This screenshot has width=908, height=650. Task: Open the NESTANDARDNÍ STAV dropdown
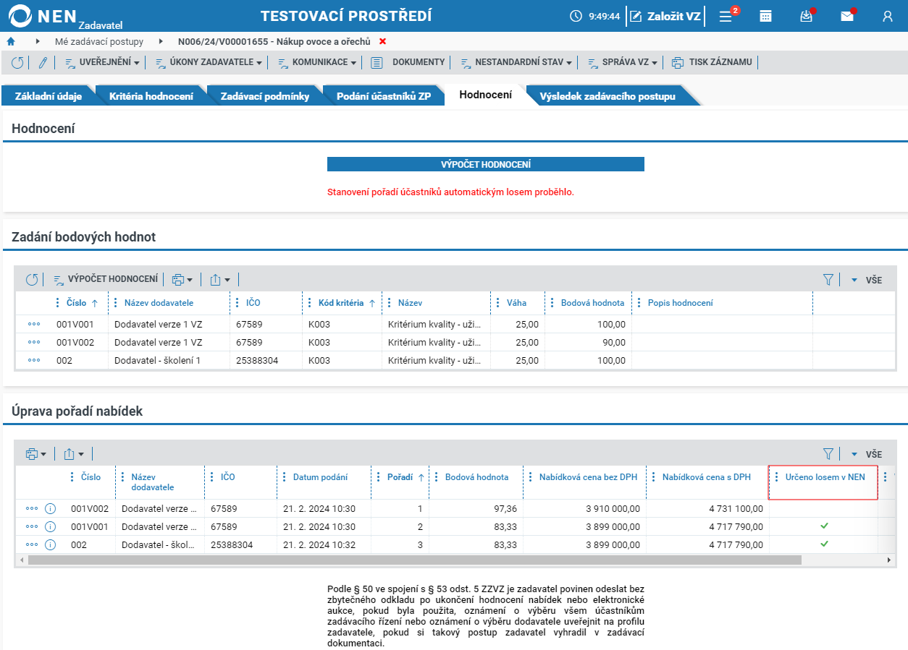[516, 63]
